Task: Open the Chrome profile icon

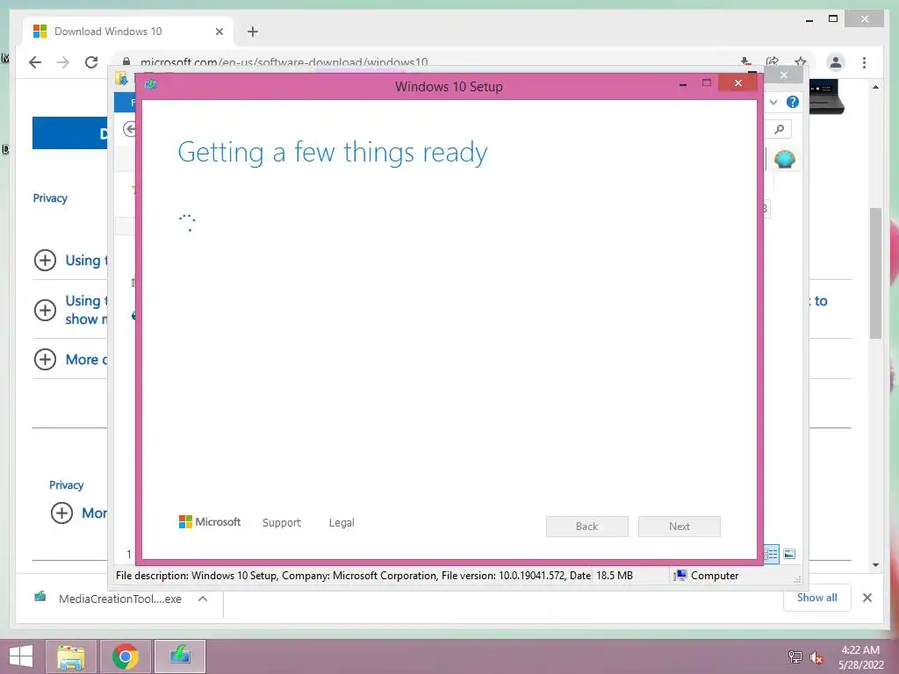Action: click(836, 62)
